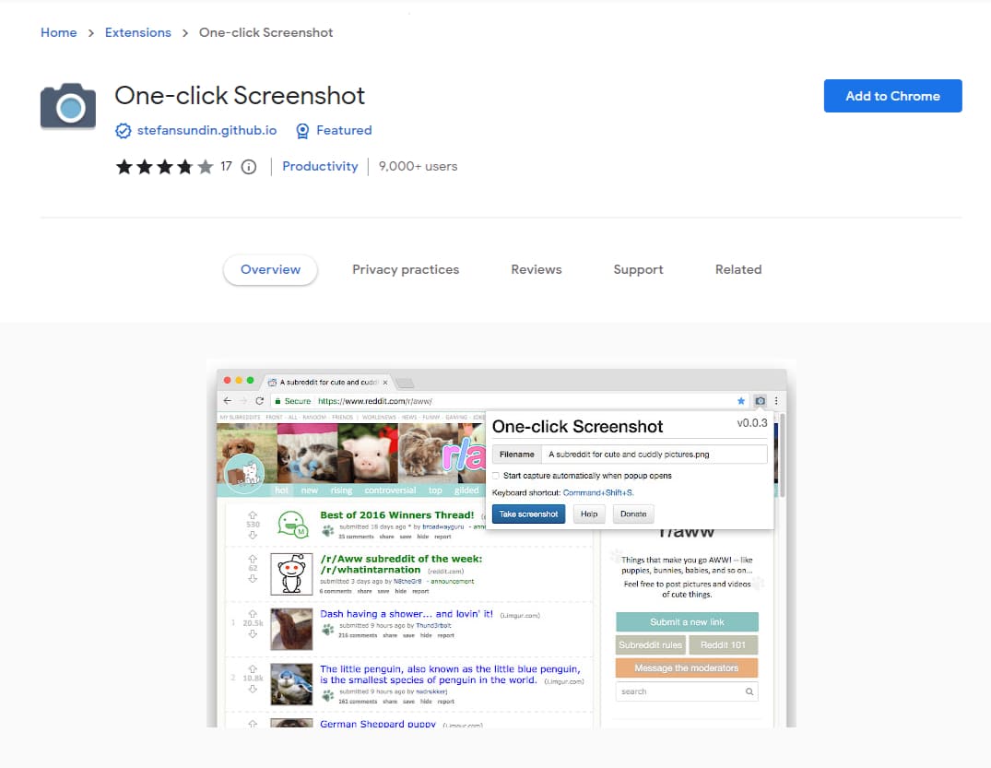Viewport: 991px width, 768px height.
Task: Click the One-click Screenshot camera extension icon in the browser toolbar
Action: (x=761, y=401)
